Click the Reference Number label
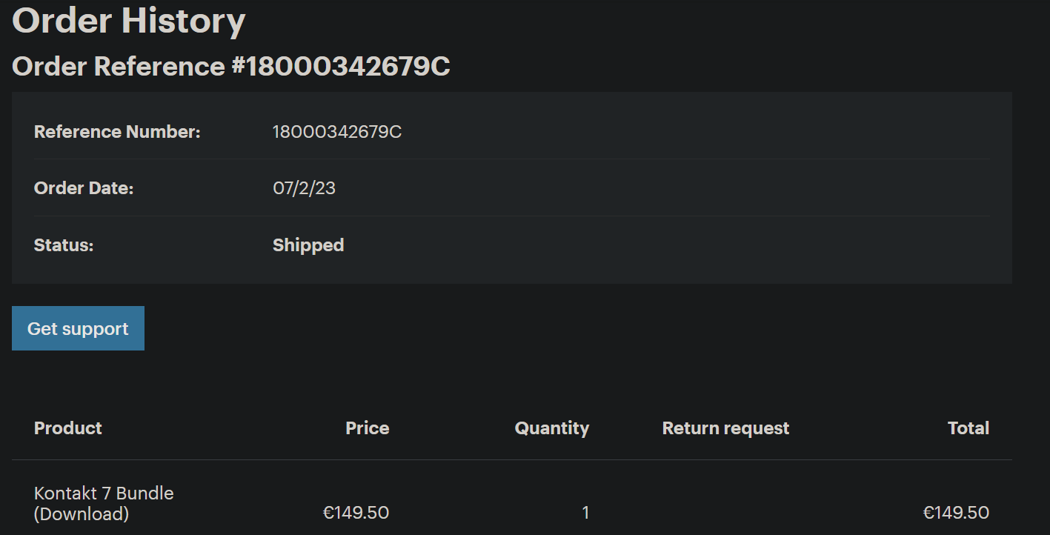The image size is (1050, 535). [117, 132]
